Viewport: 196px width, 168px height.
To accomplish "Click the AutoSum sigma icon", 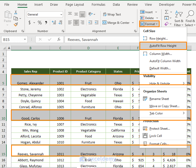I will [167, 12].
